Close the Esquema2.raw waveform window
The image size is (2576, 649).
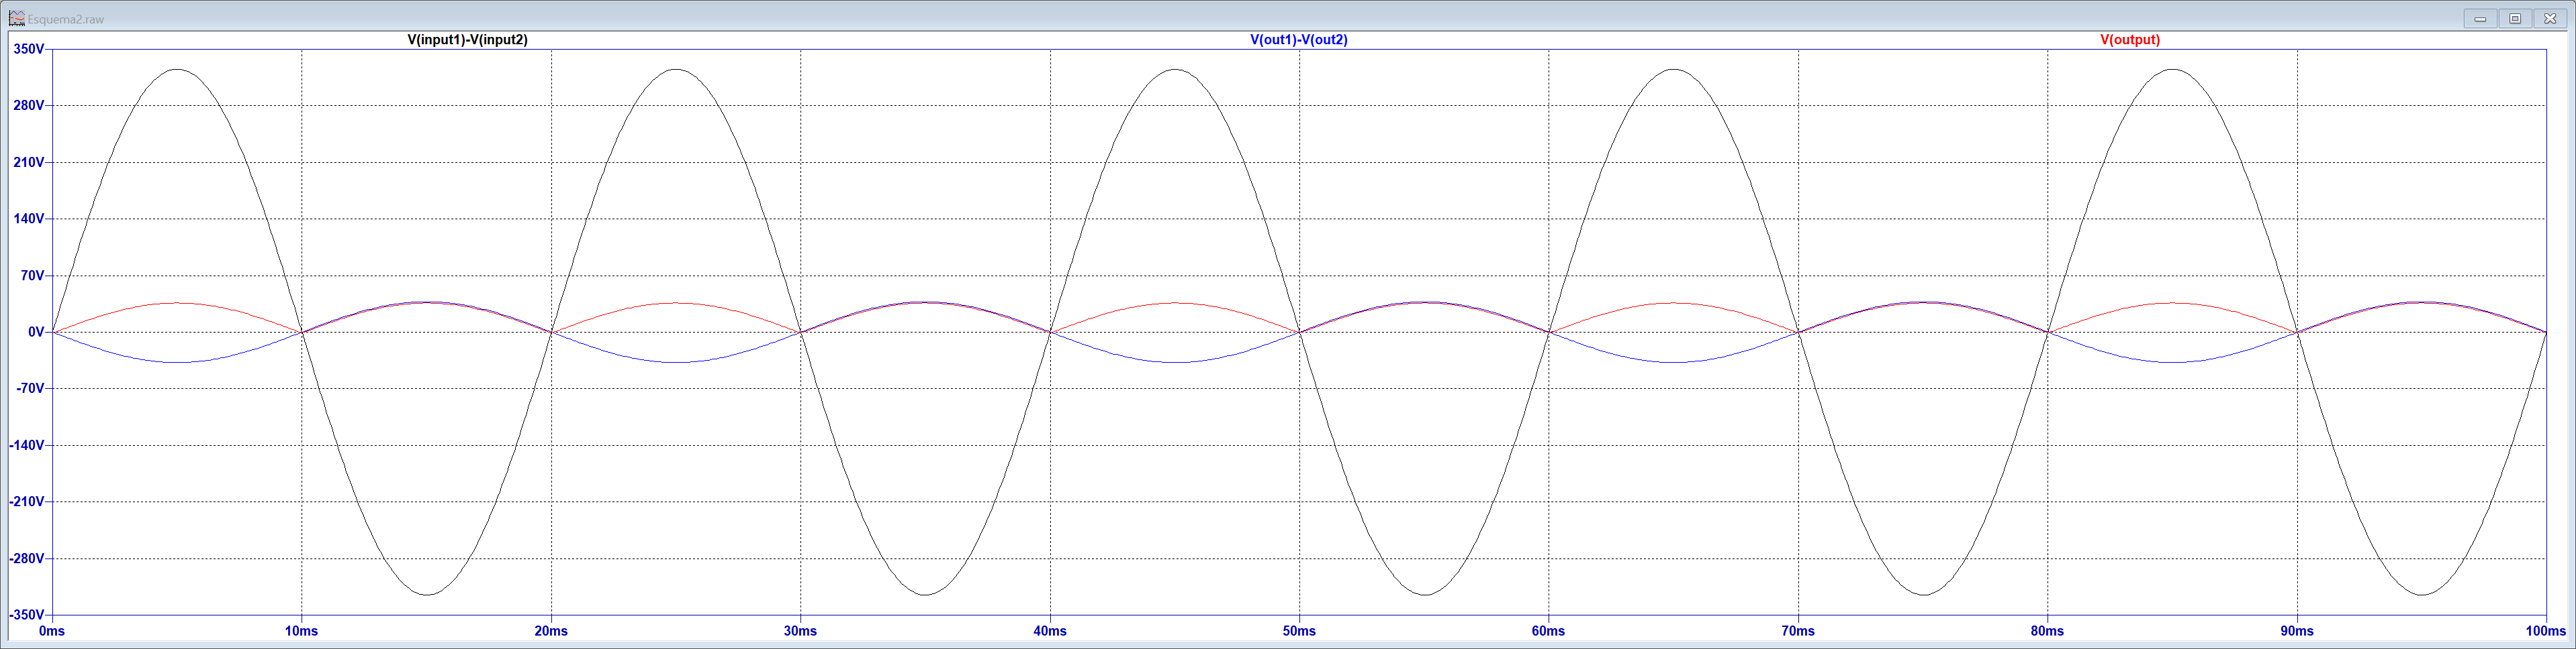[x=2550, y=18]
